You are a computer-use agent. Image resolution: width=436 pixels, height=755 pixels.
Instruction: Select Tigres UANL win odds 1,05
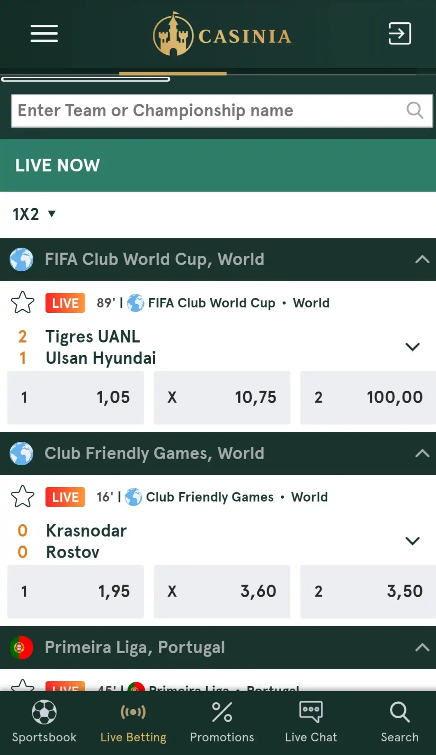(76, 397)
